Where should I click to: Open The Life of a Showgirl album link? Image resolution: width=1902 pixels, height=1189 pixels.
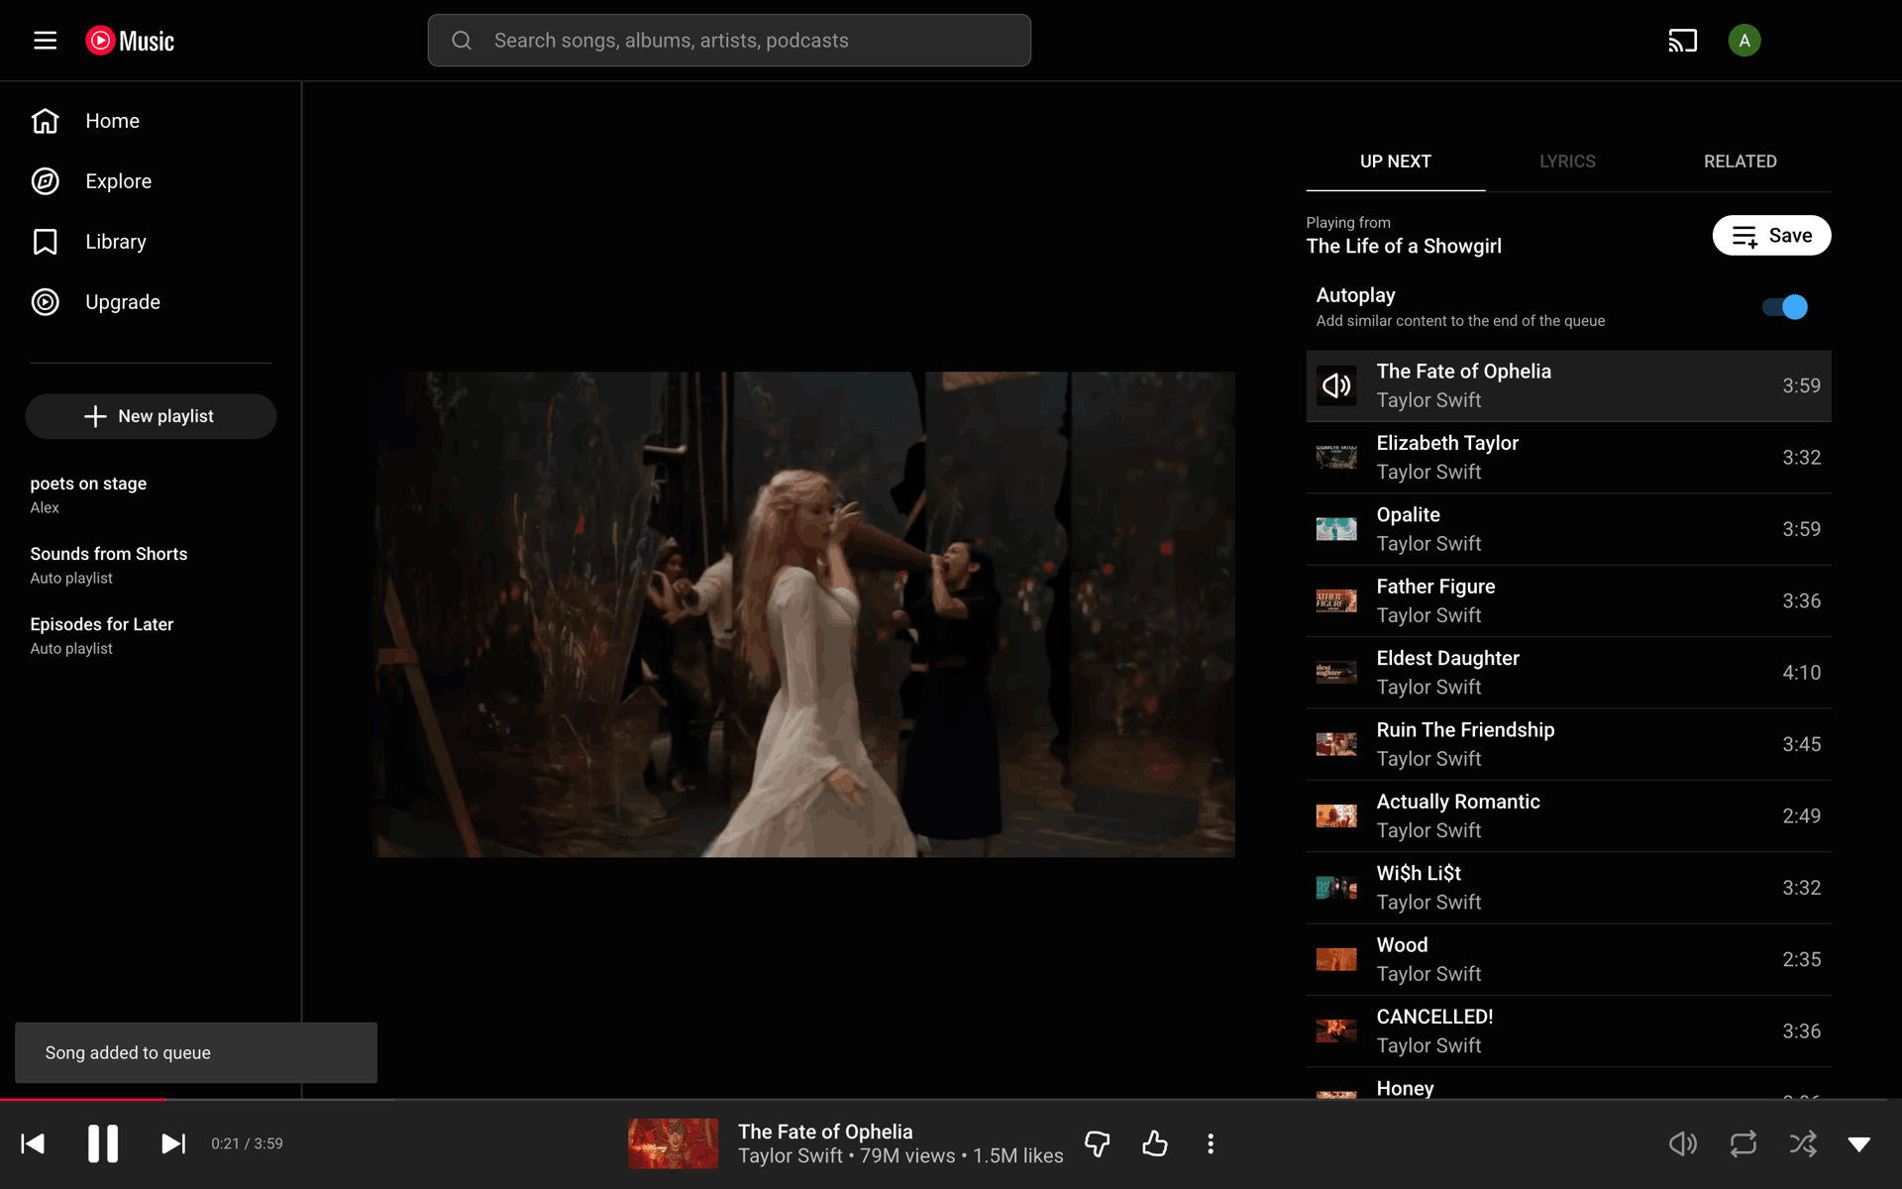pyautogui.click(x=1404, y=247)
